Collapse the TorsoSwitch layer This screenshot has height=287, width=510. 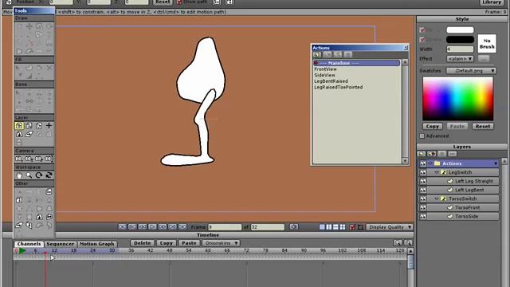[x=437, y=199]
